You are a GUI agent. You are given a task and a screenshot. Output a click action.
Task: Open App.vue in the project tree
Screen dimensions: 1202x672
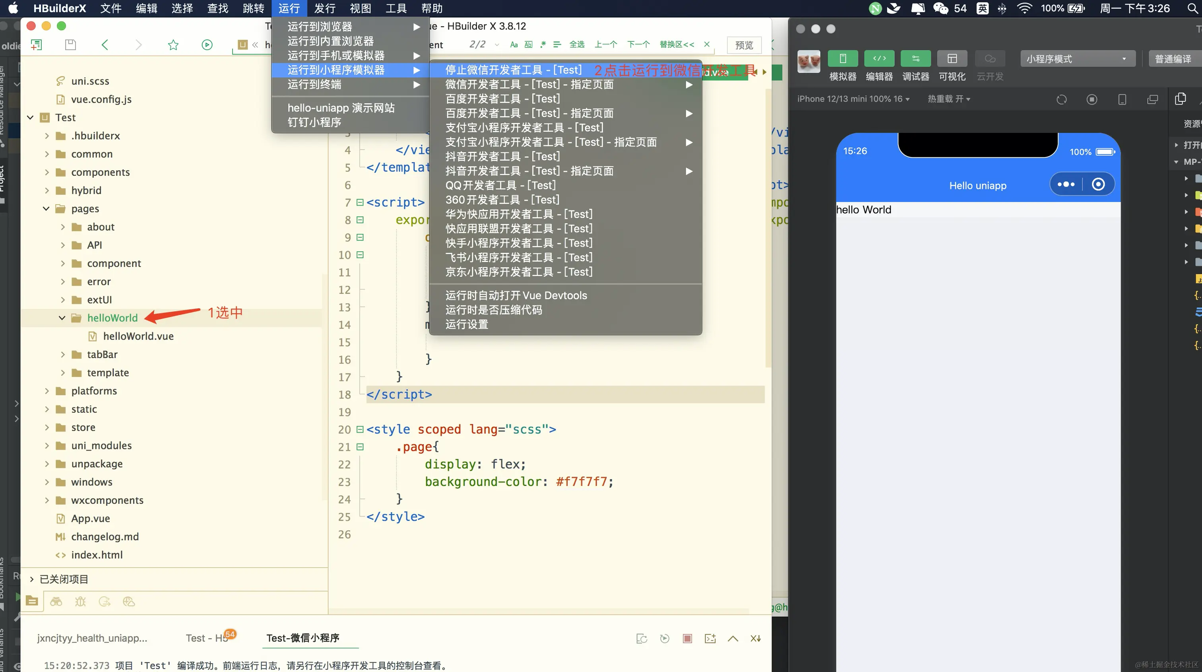pos(91,519)
